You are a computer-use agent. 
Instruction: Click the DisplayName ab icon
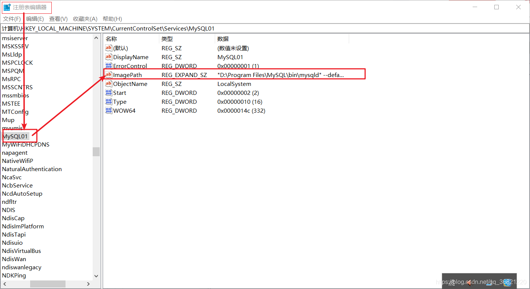tap(108, 57)
